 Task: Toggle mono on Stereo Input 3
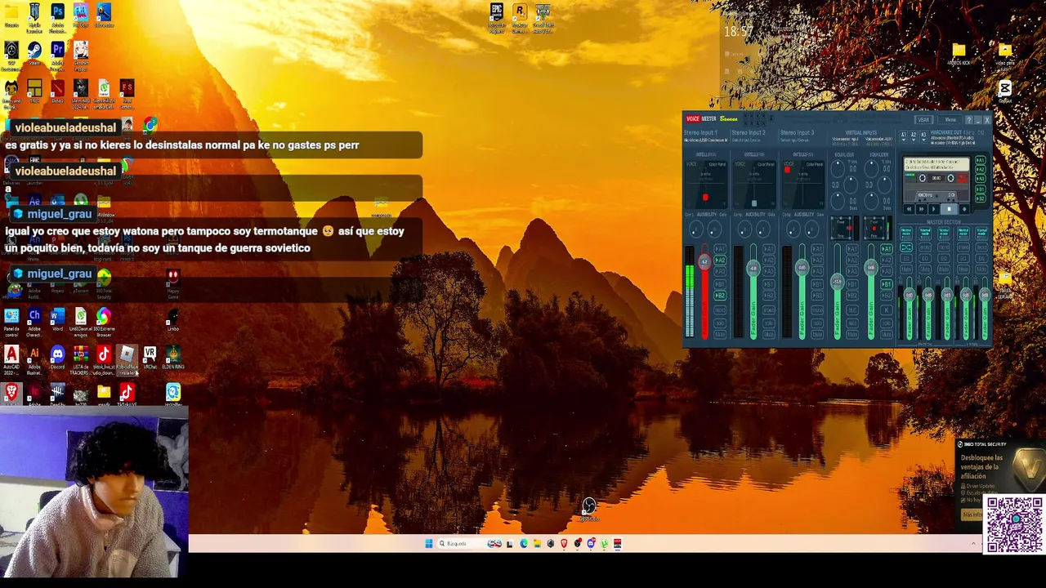[x=817, y=310]
